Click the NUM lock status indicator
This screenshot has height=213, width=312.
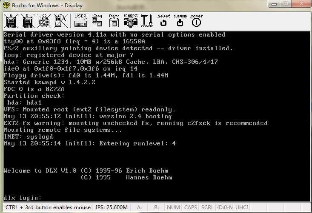point(173,207)
